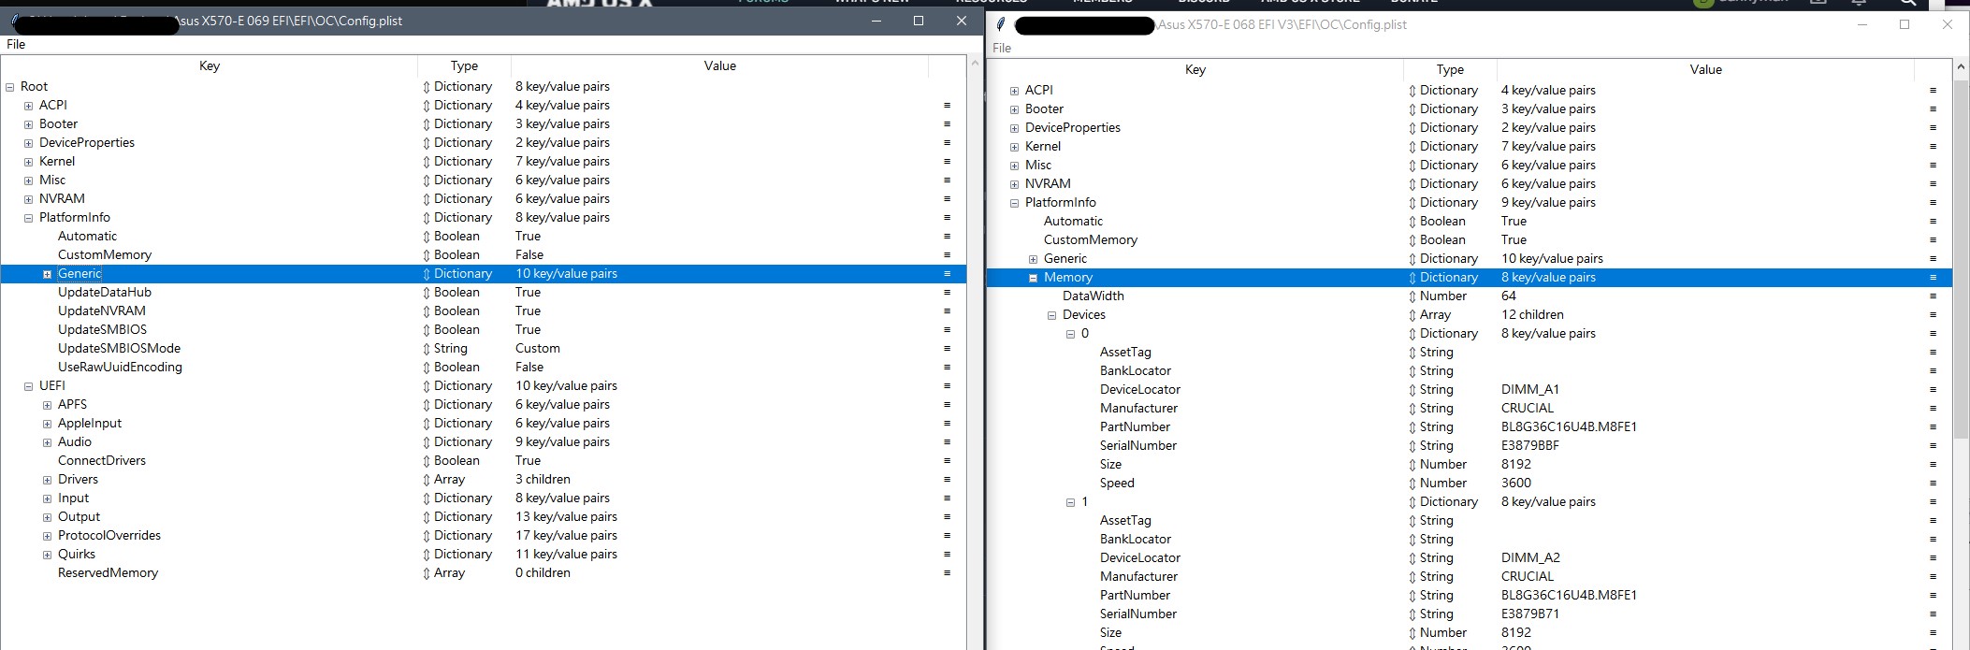
Task: Click the ≡ icon on the ProtocolOverrides row
Action: [x=947, y=536]
